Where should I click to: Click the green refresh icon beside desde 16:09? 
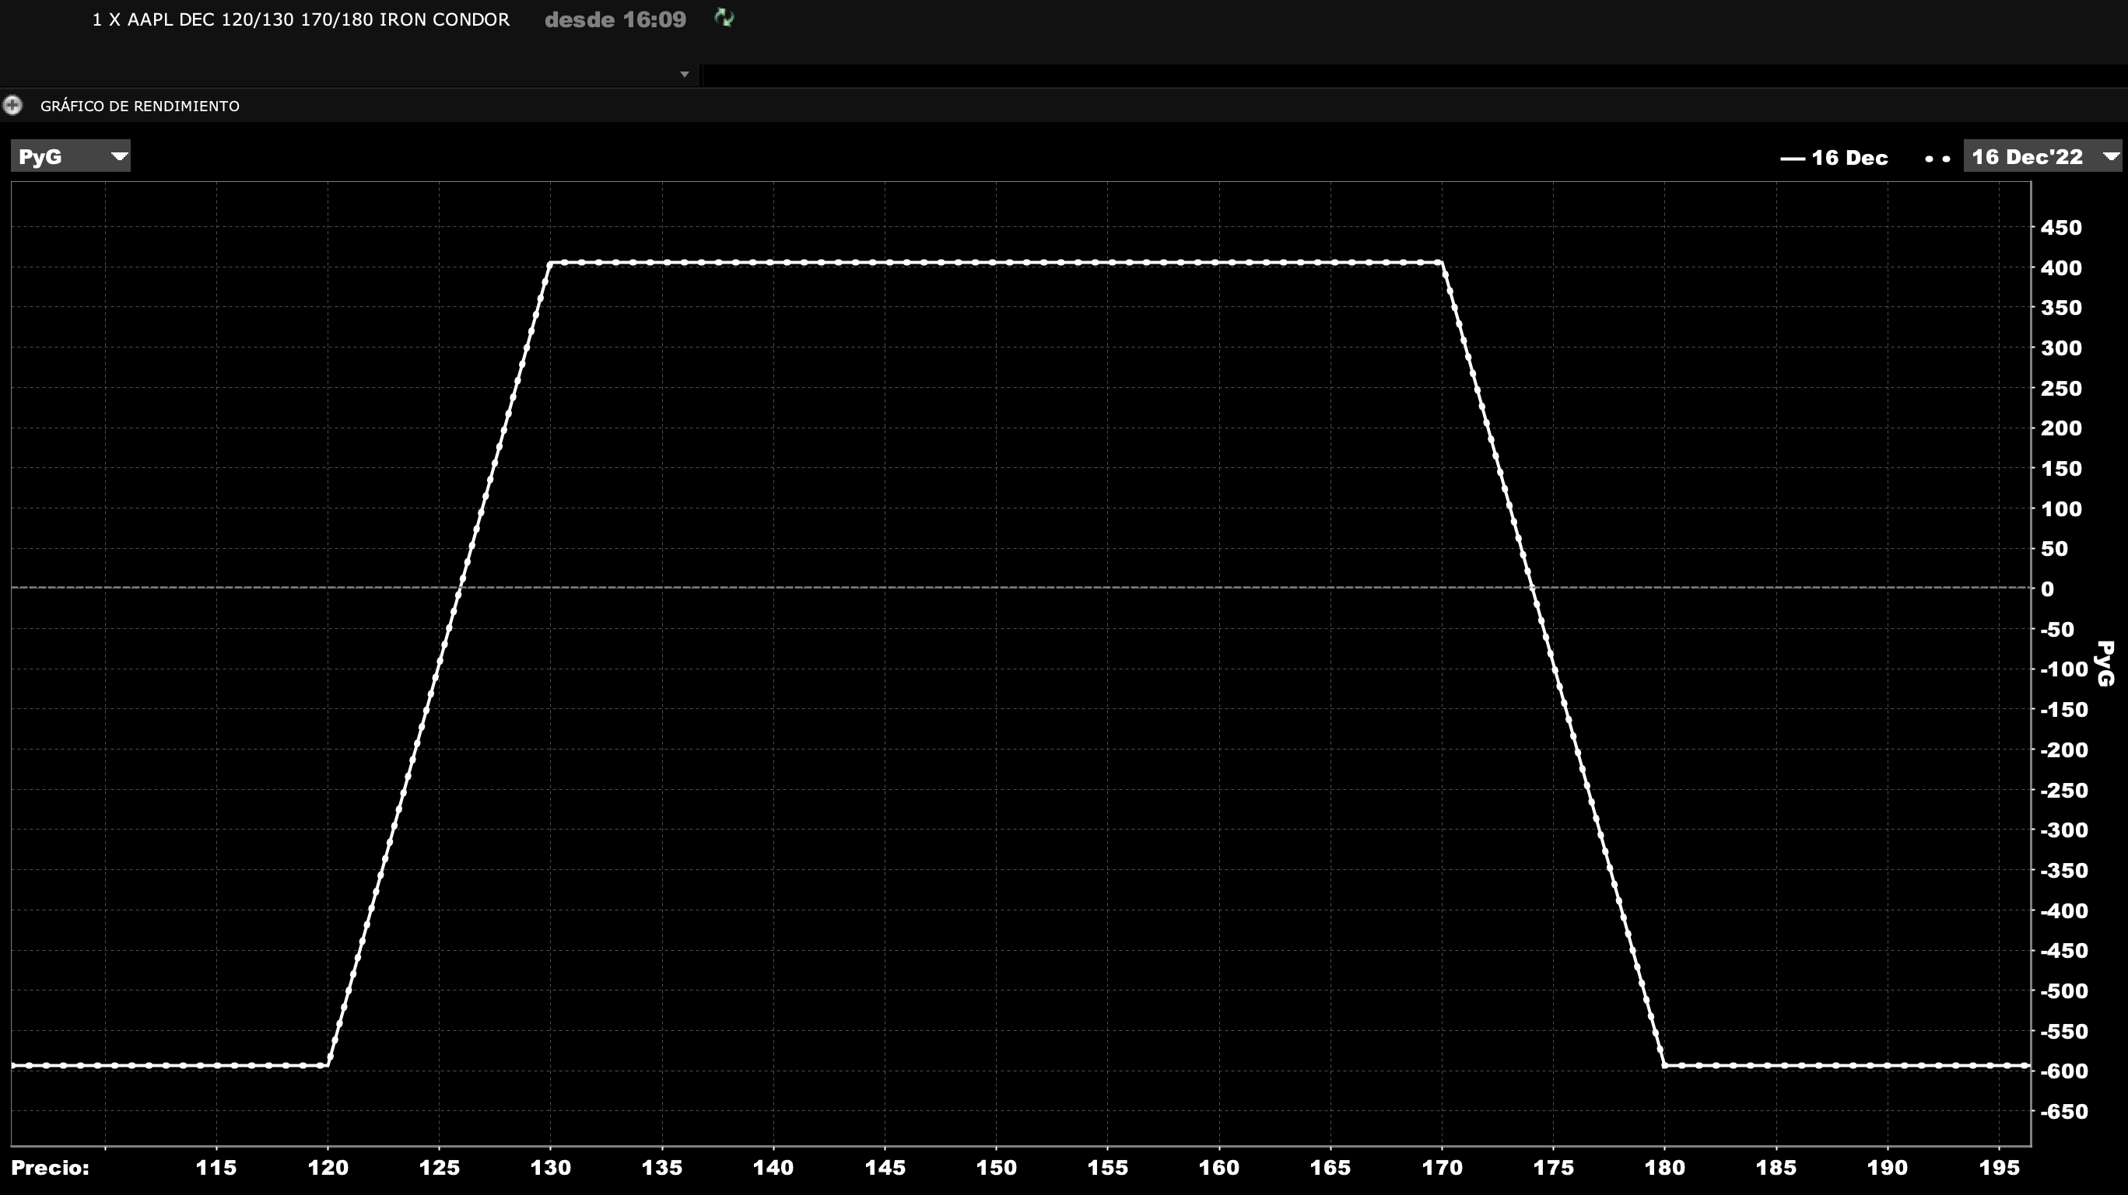point(724,18)
